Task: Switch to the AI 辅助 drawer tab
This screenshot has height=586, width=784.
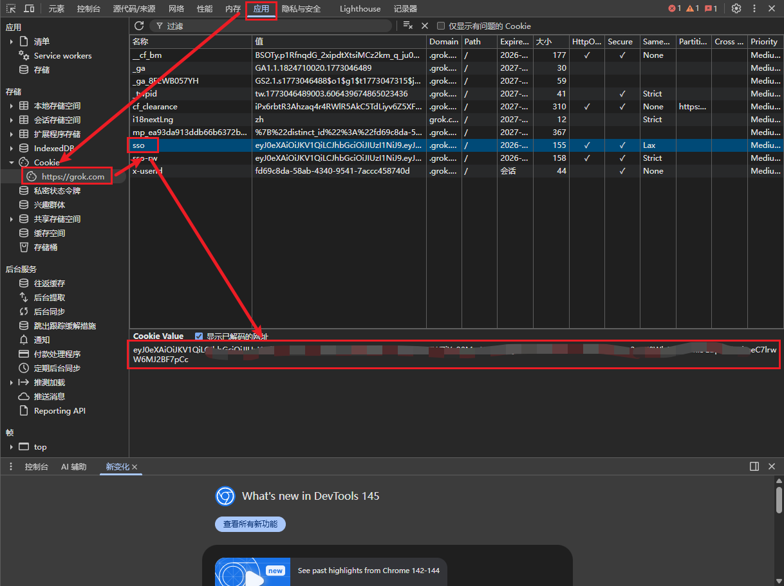Action: click(73, 467)
